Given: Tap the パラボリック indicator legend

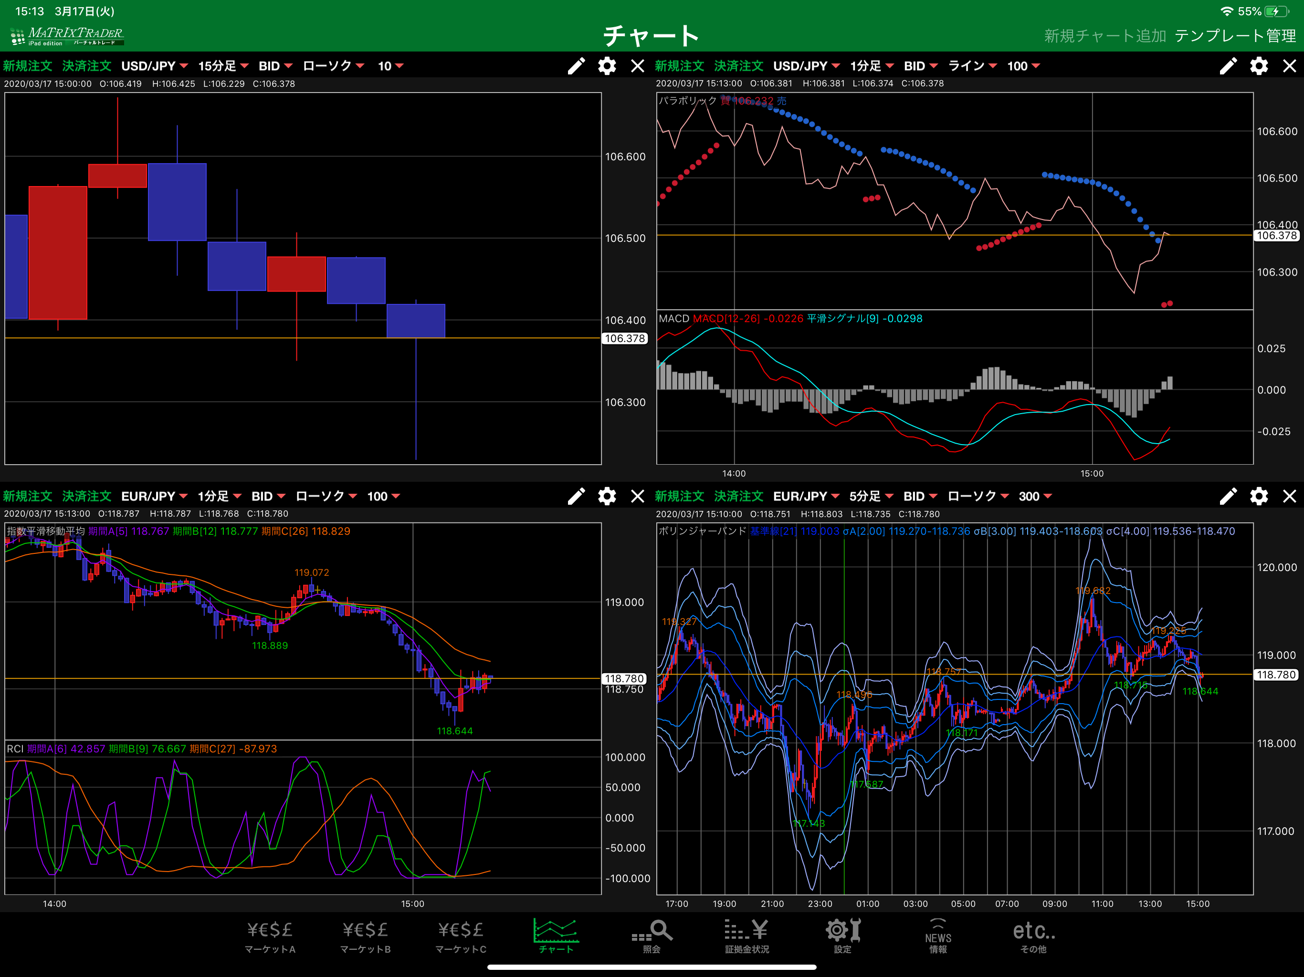Looking at the screenshot, I should (x=687, y=101).
